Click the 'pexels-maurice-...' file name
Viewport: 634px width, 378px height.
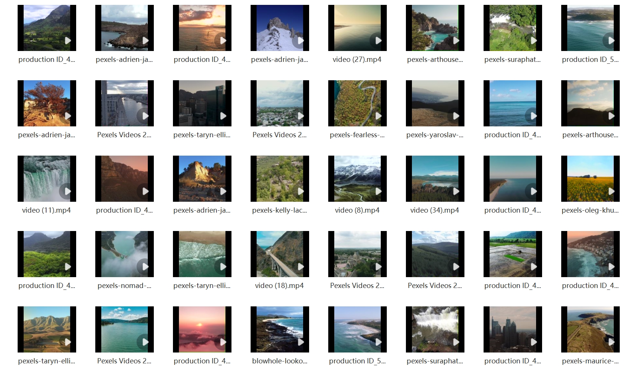point(590,361)
